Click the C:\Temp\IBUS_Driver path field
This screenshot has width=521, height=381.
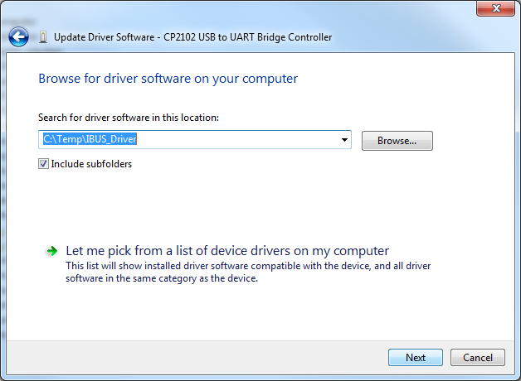point(191,140)
